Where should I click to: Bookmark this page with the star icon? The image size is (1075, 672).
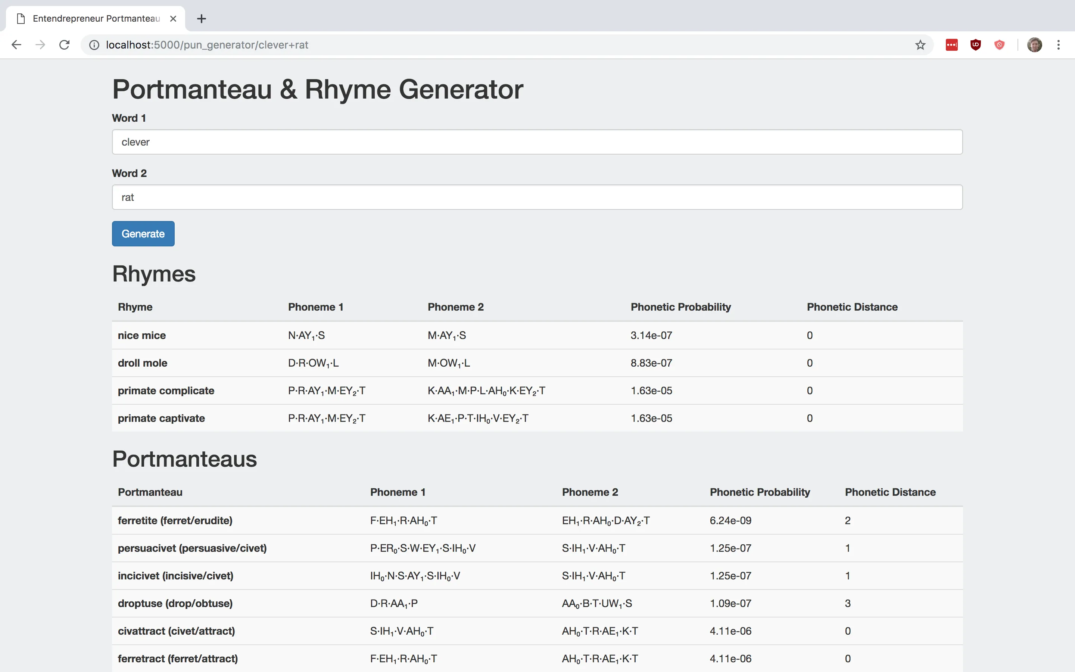click(x=920, y=45)
